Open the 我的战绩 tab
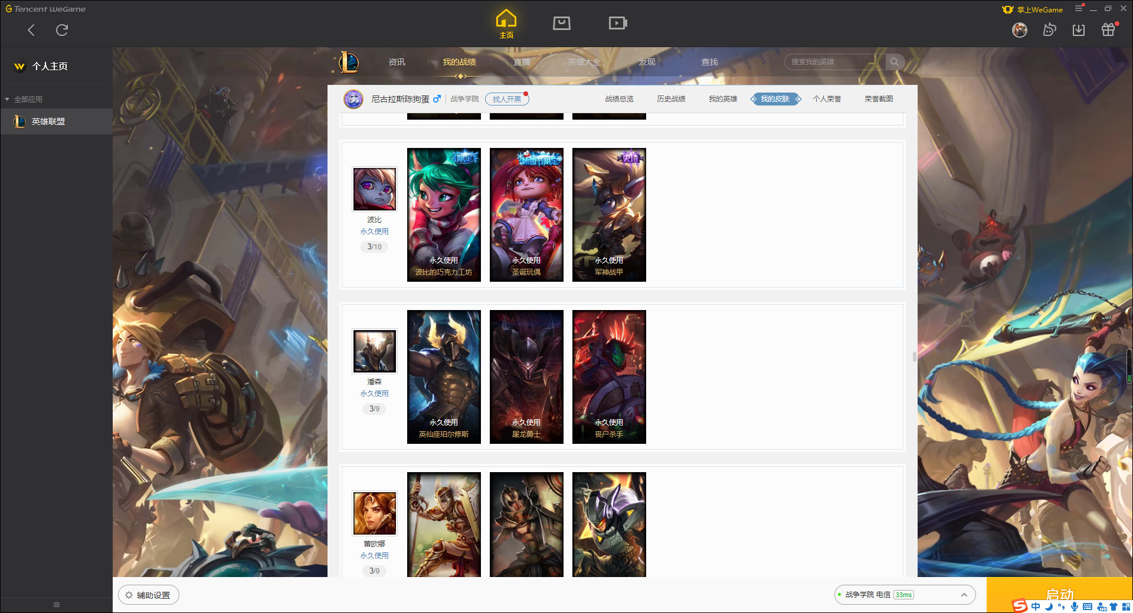Screen dimensions: 1133x613 point(459,62)
